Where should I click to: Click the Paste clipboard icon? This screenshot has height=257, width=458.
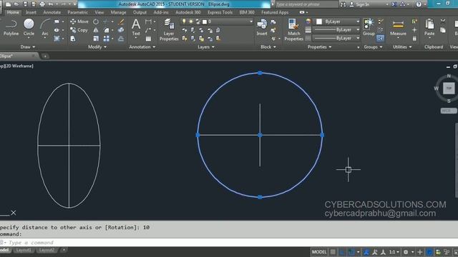pyautogui.click(x=429, y=27)
